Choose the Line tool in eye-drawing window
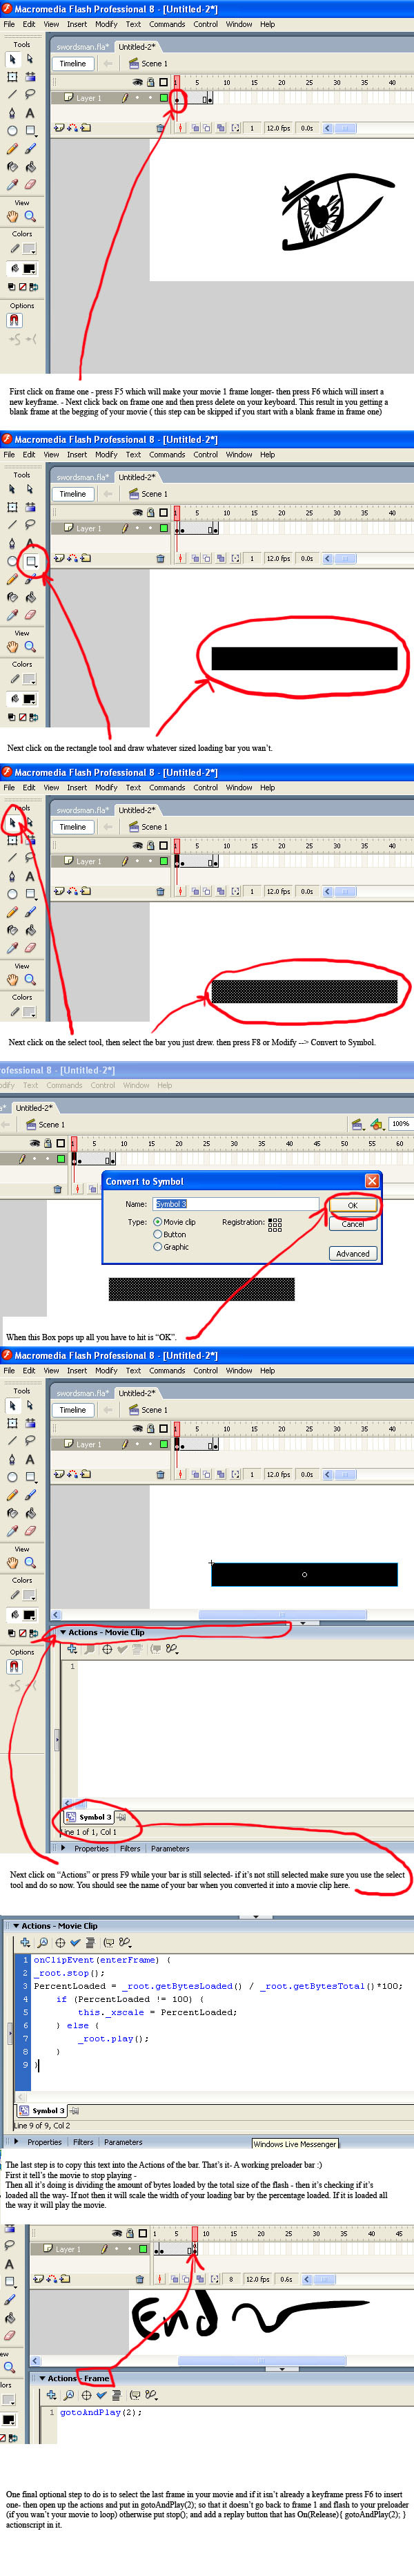The width and height of the screenshot is (414, 2576). click(x=12, y=95)
